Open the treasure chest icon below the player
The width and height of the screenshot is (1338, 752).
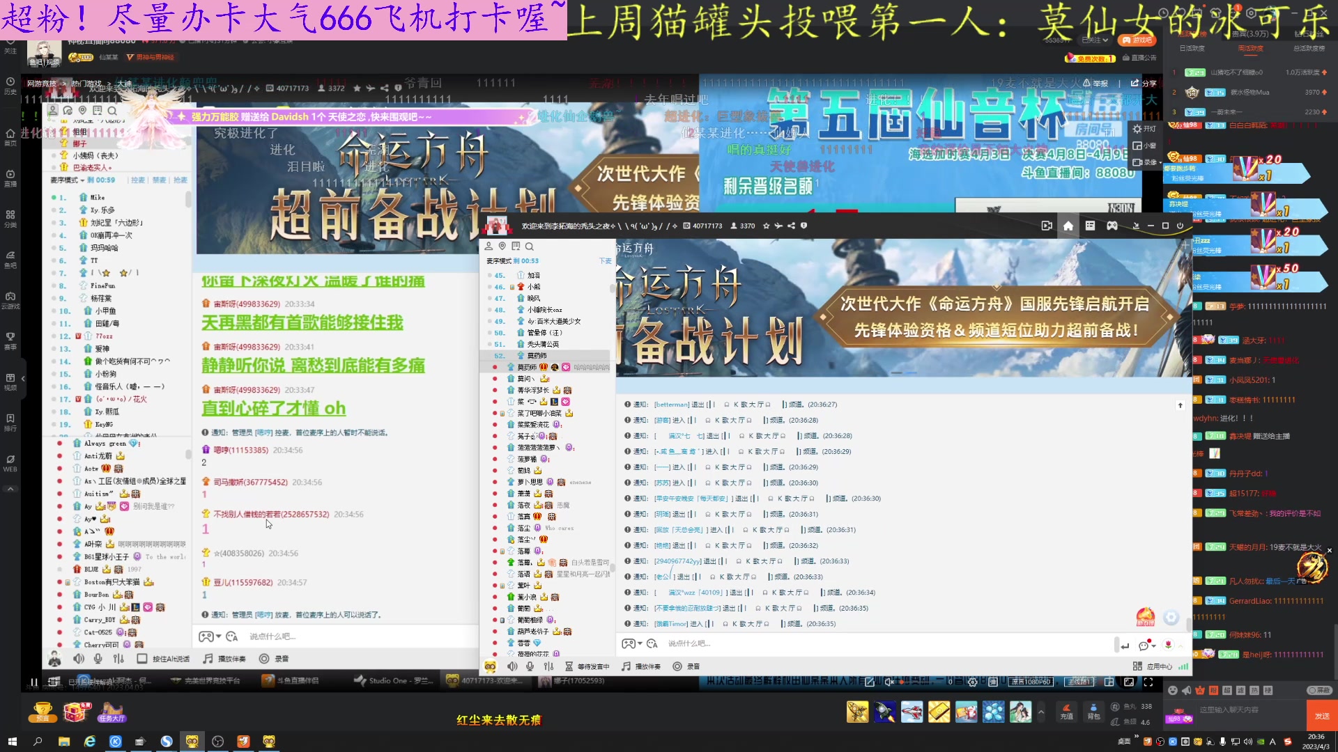click(77, 712)
